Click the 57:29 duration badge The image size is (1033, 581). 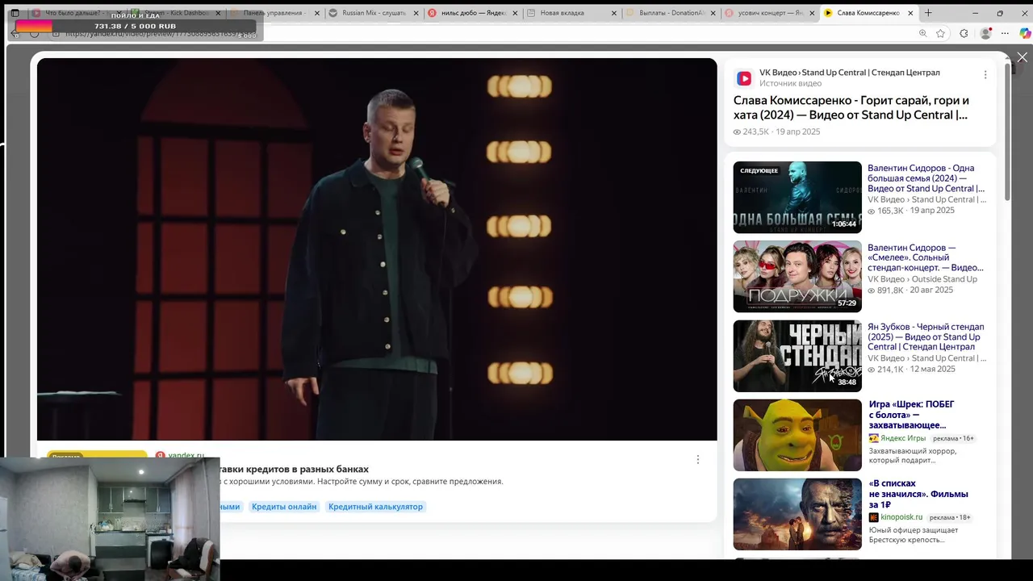click(x=847, y=303)
